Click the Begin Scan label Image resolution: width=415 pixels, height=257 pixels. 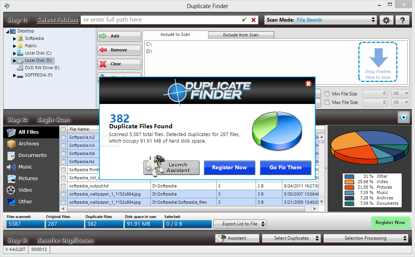(x=53, y=120)
